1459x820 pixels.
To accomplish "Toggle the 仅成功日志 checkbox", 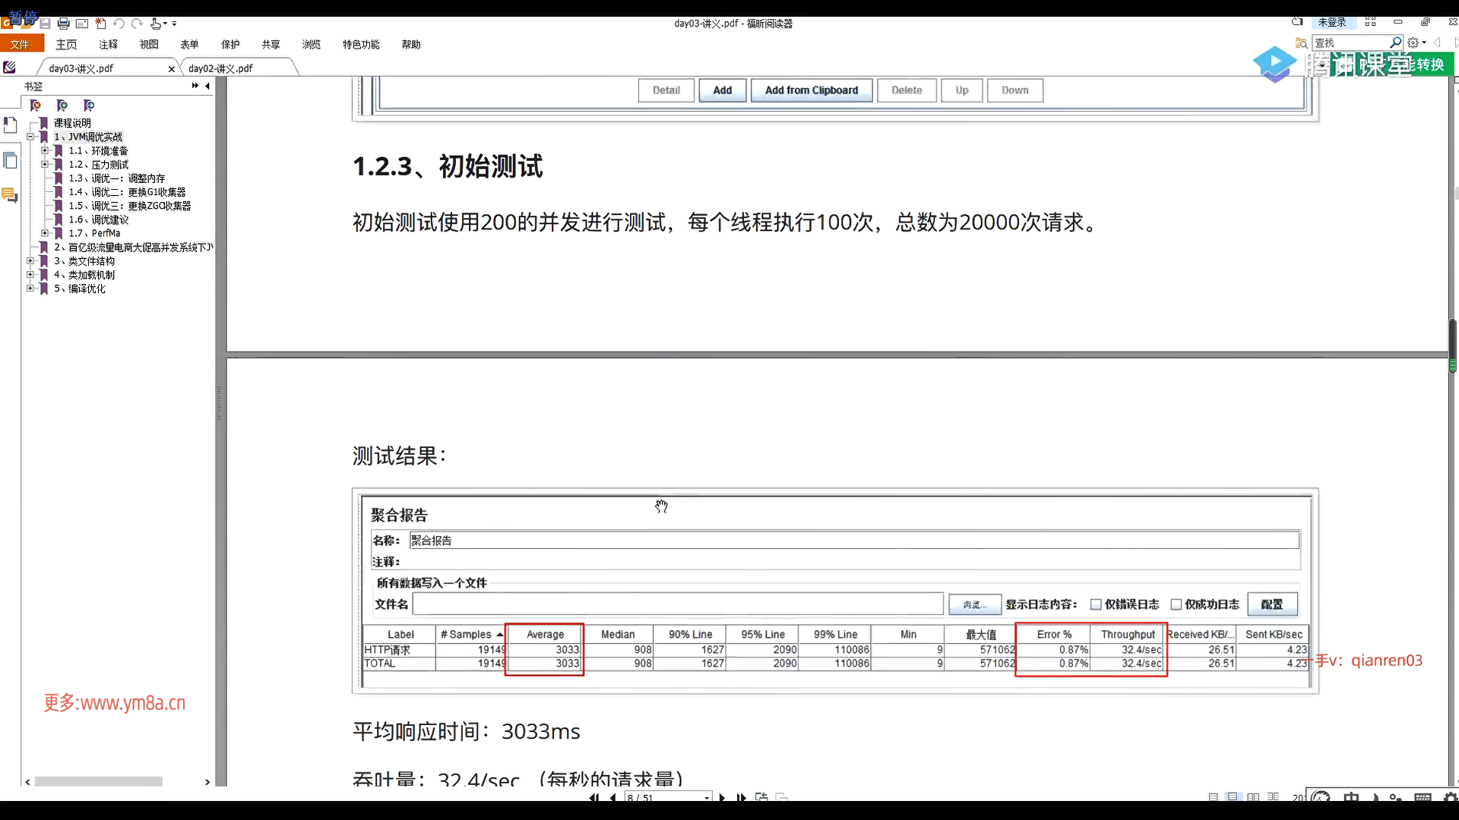I will 1176,604.
